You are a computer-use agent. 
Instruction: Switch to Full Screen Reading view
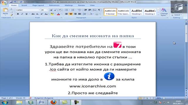point(144,98)
